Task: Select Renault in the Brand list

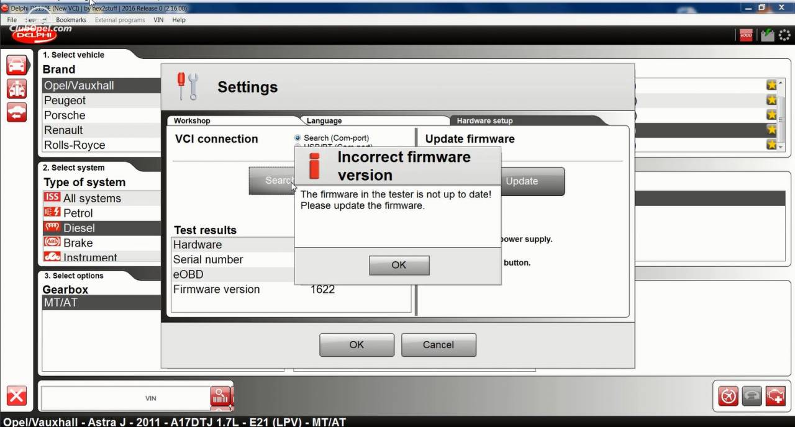Action: pos(102,130)
